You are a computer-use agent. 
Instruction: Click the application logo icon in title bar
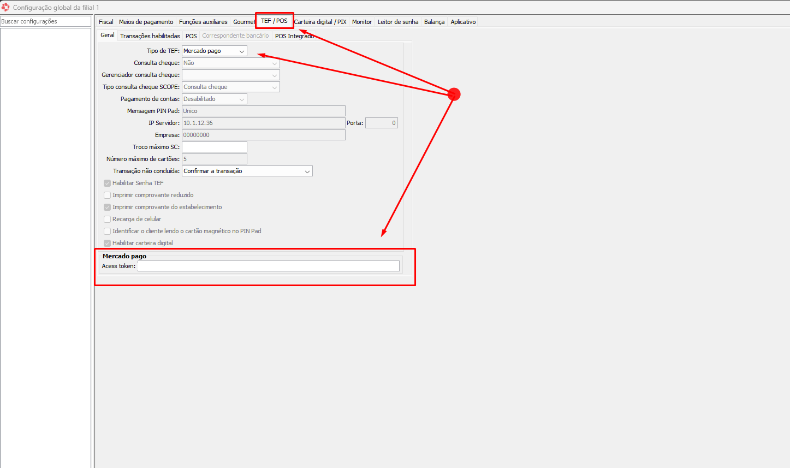[5, 7]
